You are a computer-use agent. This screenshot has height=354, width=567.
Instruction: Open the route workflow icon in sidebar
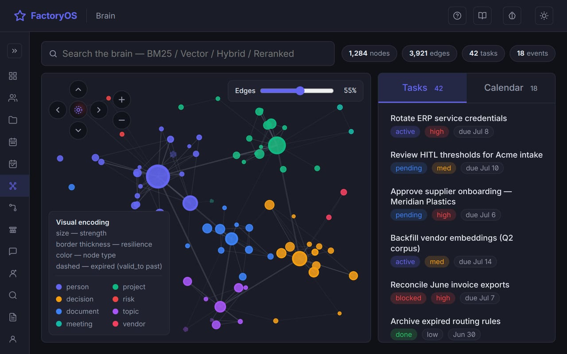[x=13, y=208]
